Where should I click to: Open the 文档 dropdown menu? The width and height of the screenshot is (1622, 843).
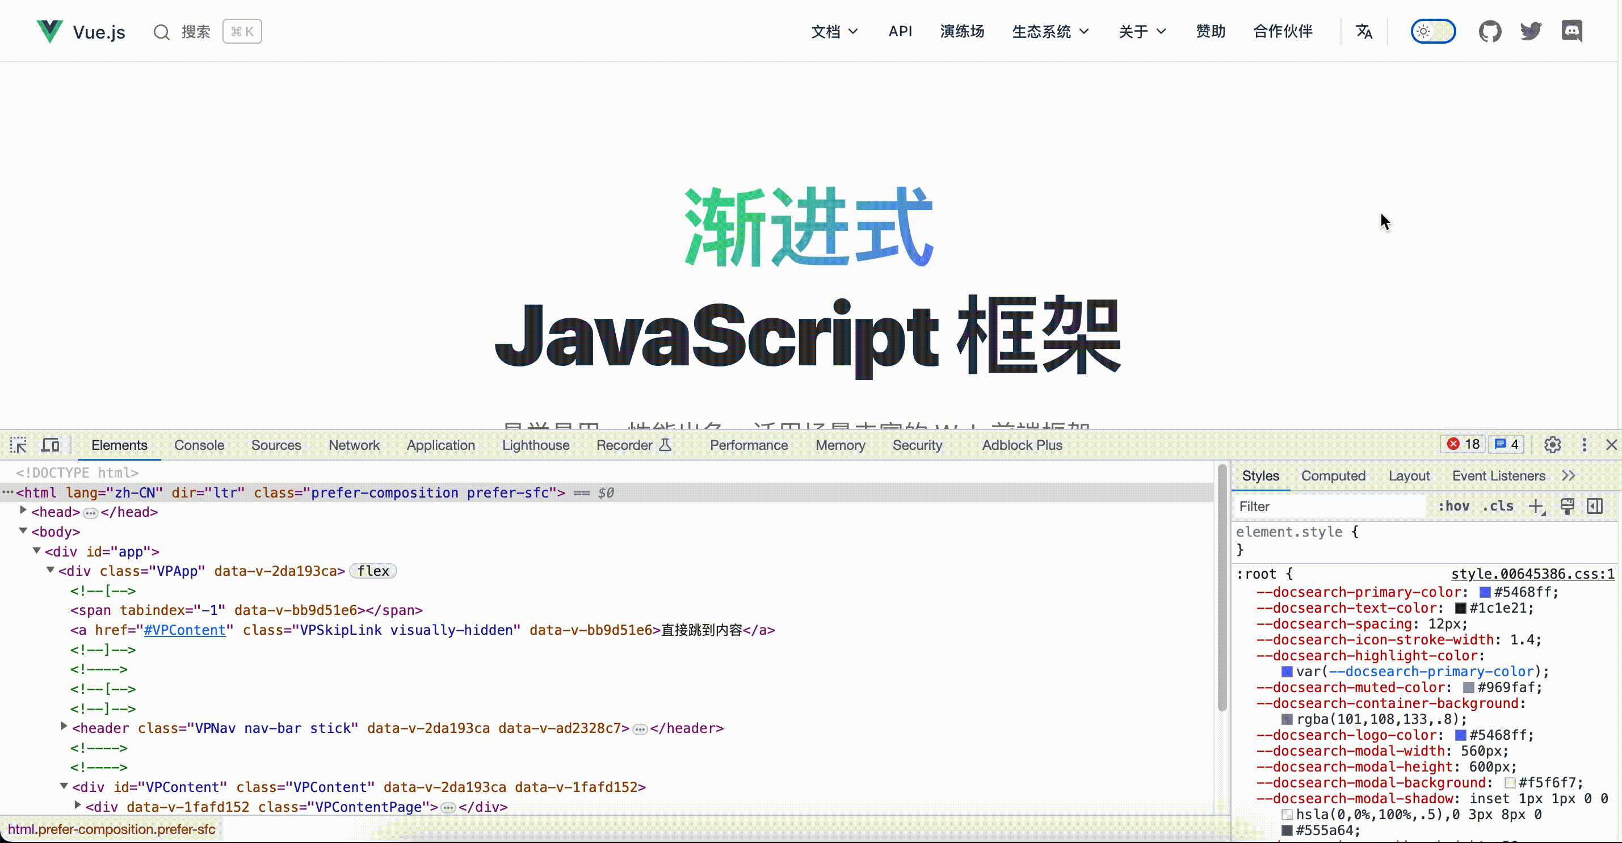click(834, 31)
